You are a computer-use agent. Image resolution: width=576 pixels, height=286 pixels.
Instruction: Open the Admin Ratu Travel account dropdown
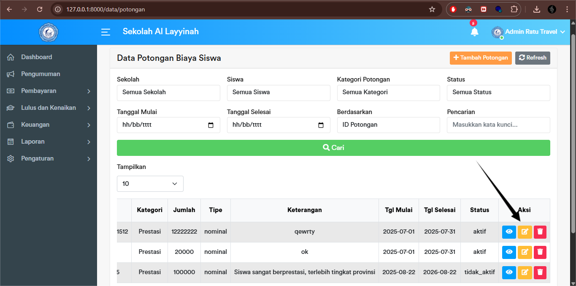528,32
